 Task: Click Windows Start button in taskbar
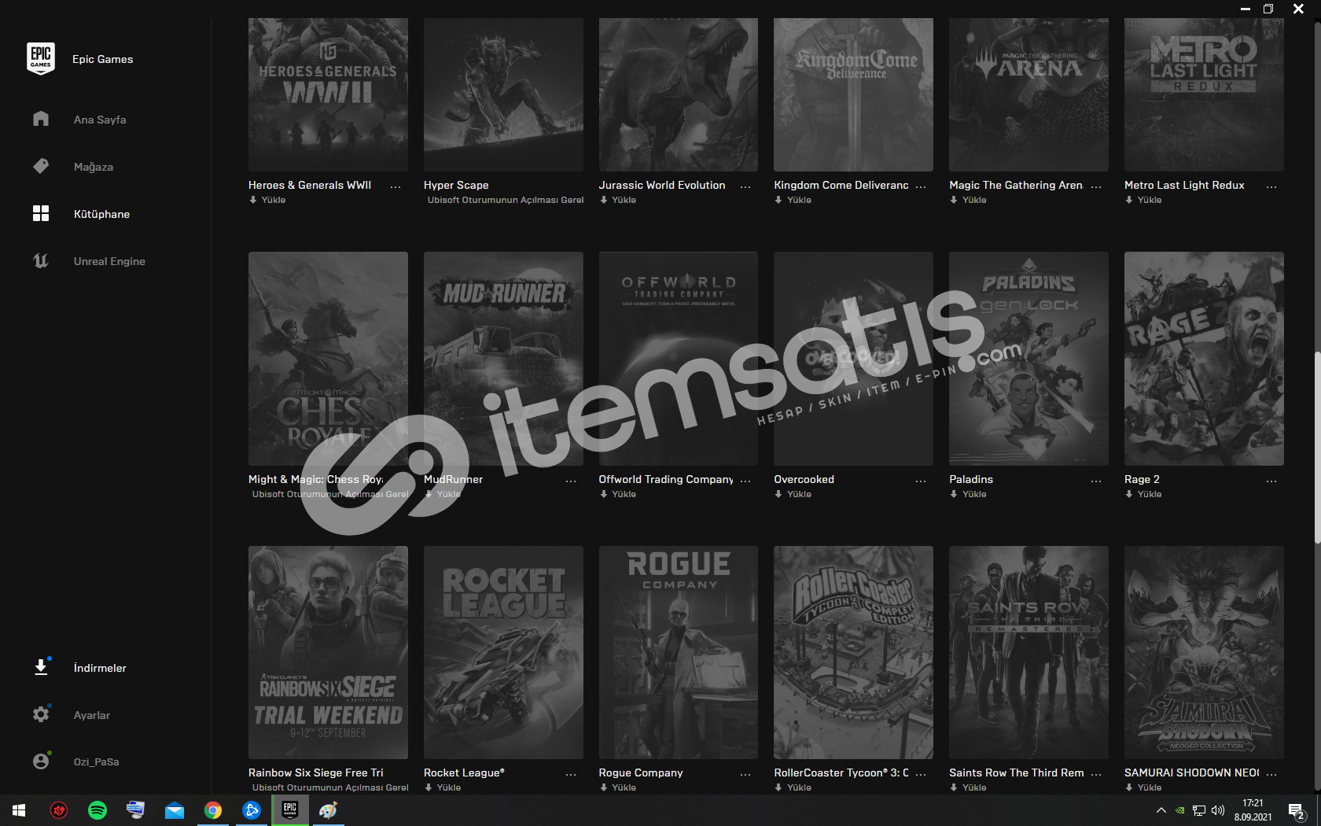pyautogui.click(x=19, y=810)
